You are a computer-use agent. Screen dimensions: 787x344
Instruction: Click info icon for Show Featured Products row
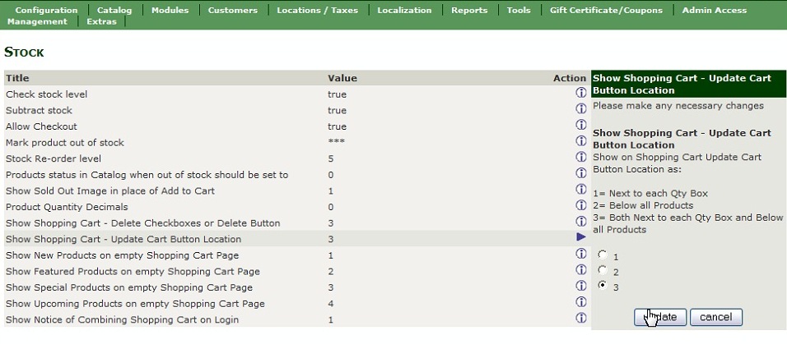tap(580, 269)
